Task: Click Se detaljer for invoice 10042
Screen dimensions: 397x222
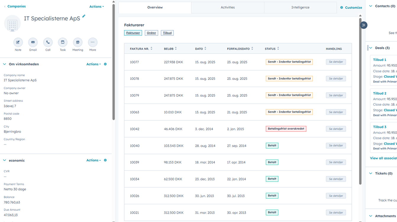Action: [336, 129]
